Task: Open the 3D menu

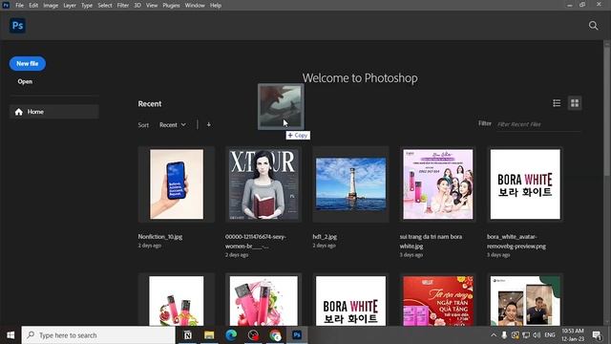Action: [x=137, y=6]
